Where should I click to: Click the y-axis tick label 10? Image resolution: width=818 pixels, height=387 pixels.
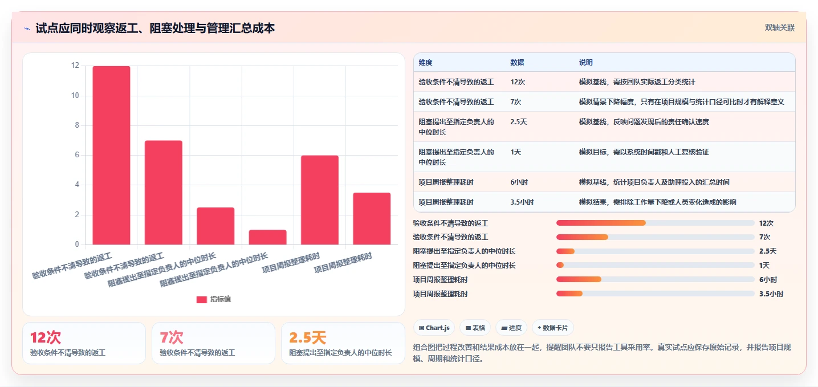(75, 96)
